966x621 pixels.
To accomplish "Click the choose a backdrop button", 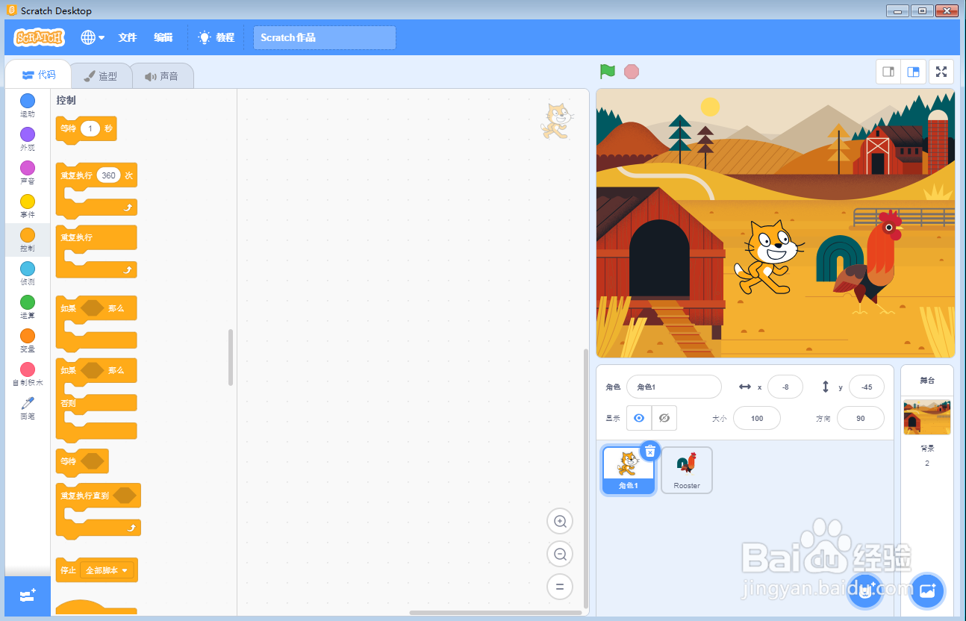I will coord(927,591).
